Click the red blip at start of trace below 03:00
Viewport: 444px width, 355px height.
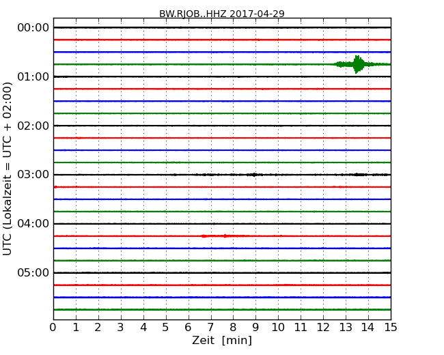55,187
